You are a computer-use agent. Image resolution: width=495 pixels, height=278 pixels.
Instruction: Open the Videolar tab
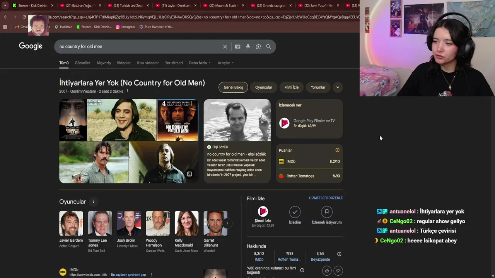pyautogui.click(x=124, y=63)
